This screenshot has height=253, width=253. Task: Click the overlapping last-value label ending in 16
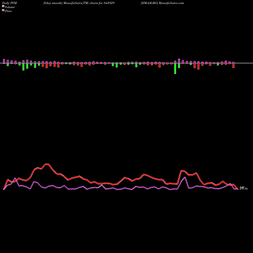coord(243,188)
